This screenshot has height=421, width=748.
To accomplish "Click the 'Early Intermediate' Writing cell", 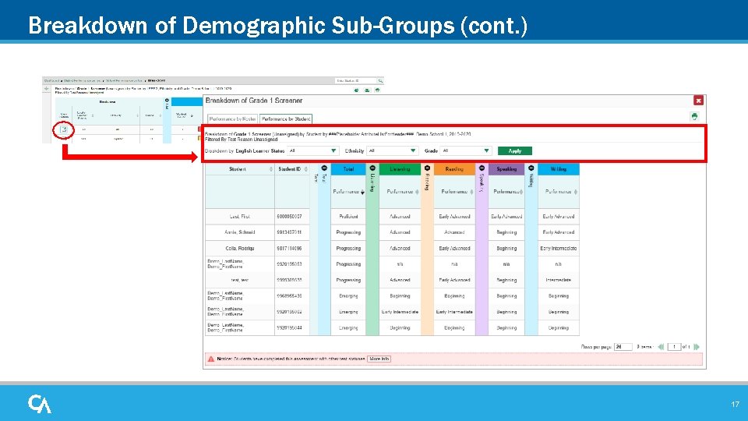I will [x=558, y=248].
